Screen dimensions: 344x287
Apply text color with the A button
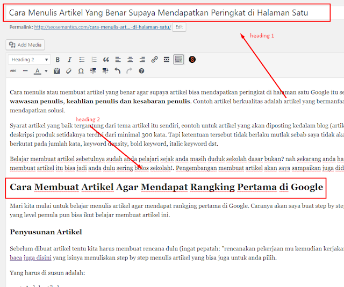38,71
